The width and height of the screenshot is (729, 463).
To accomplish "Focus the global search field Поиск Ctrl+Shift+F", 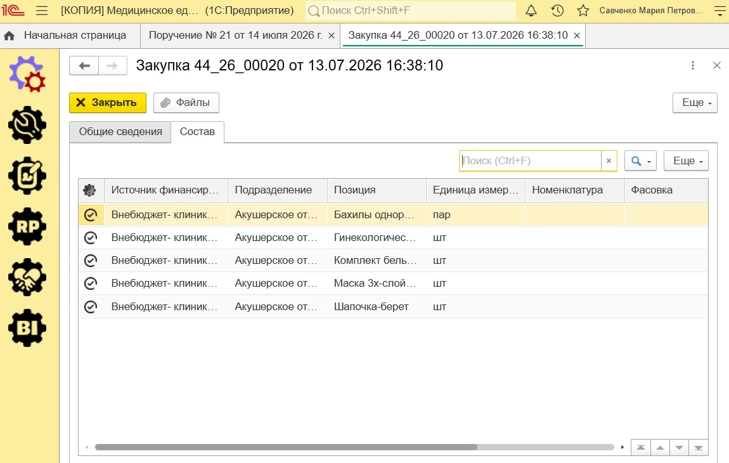I will (x=411, y=11).
